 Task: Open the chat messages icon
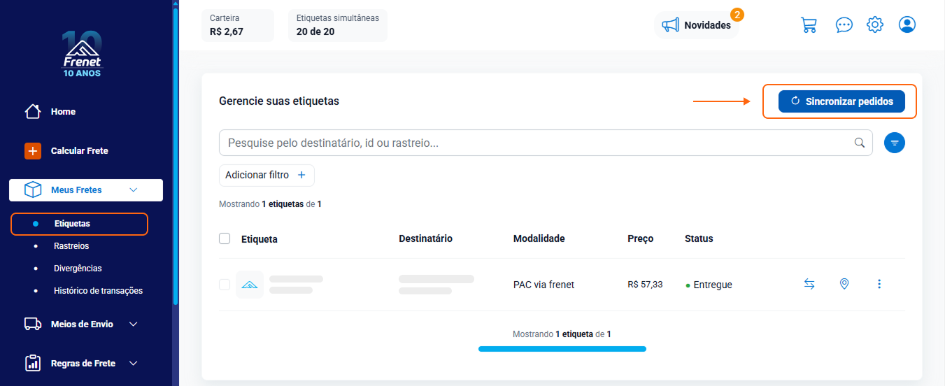844,24
